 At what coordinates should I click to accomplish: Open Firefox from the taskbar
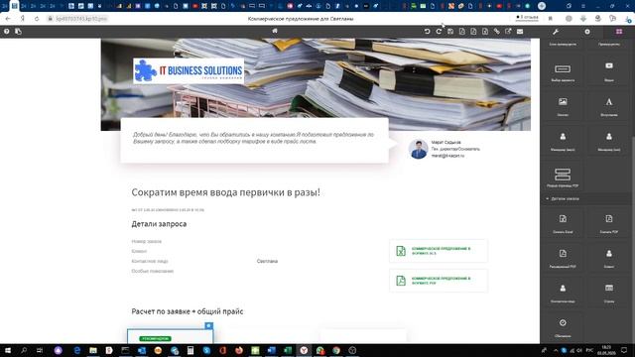[x=239, y=350]
